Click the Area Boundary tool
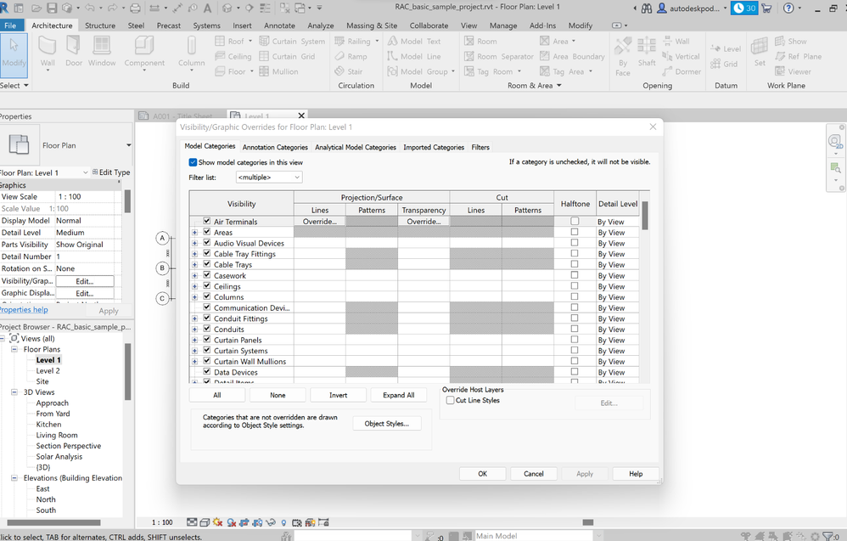847x541 pixels. point(572,56)
